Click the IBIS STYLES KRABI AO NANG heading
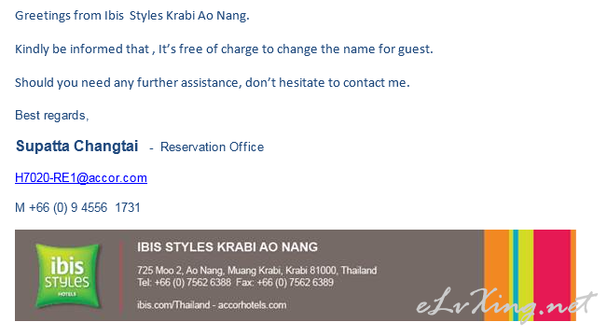 (x=228, y=246)
